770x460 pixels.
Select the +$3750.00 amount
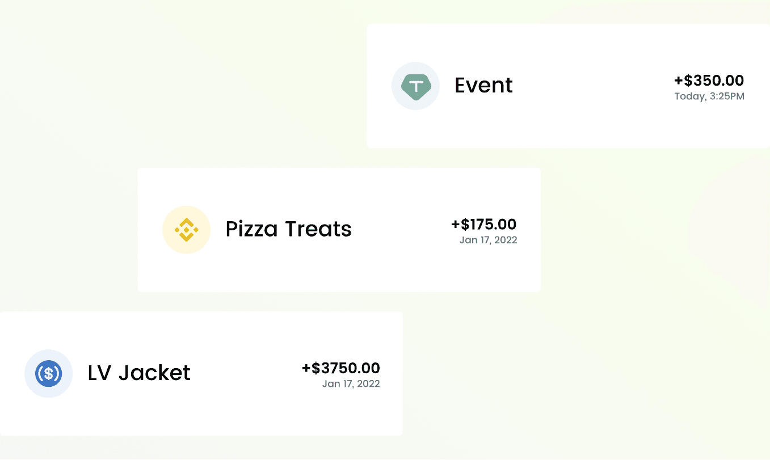click(x=340, y=368)
